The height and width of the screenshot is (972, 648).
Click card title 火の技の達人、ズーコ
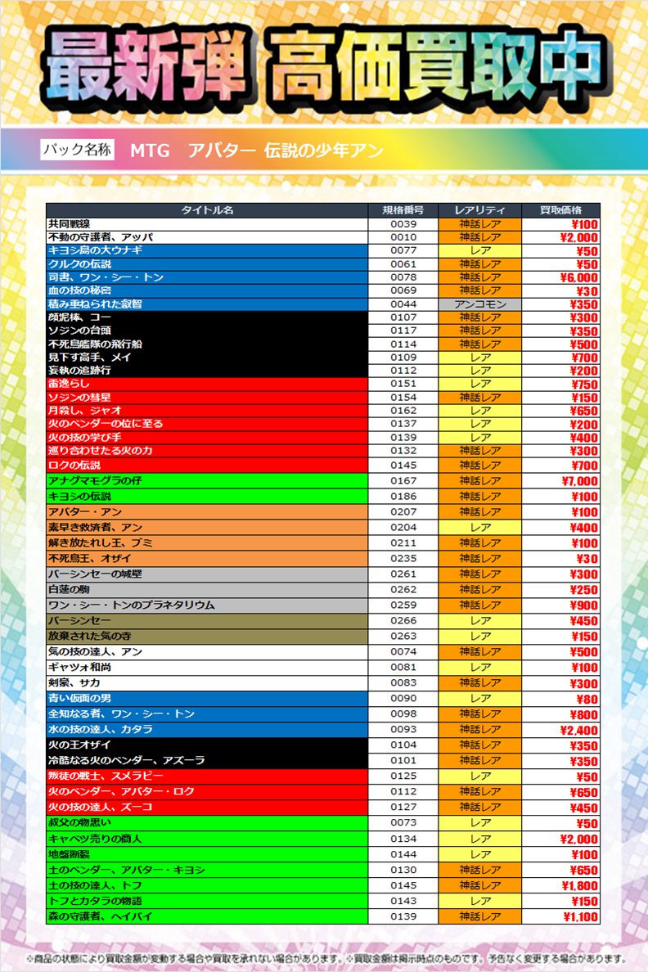click(x=101, y=807)
